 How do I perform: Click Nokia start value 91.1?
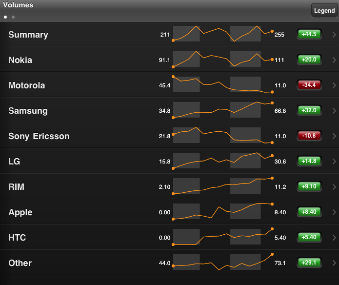tap(164, 60)
